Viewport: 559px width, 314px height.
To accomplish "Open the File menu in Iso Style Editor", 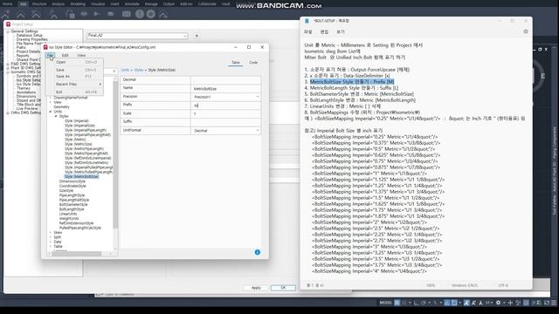I will pos(51,55).
